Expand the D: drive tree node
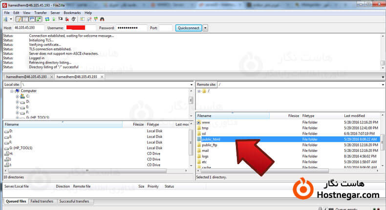386x210 pixels. point(17,102)
